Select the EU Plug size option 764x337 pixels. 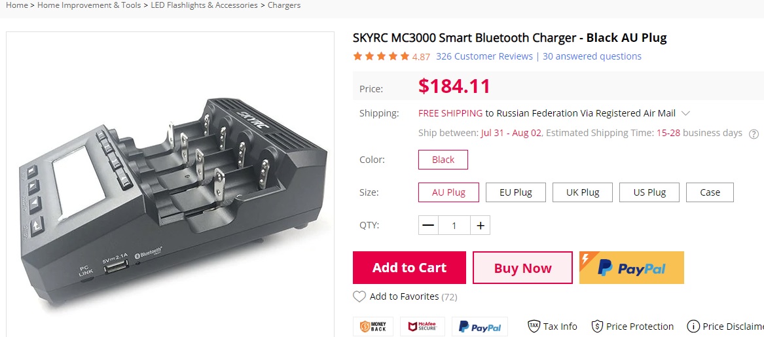(515, 192)
